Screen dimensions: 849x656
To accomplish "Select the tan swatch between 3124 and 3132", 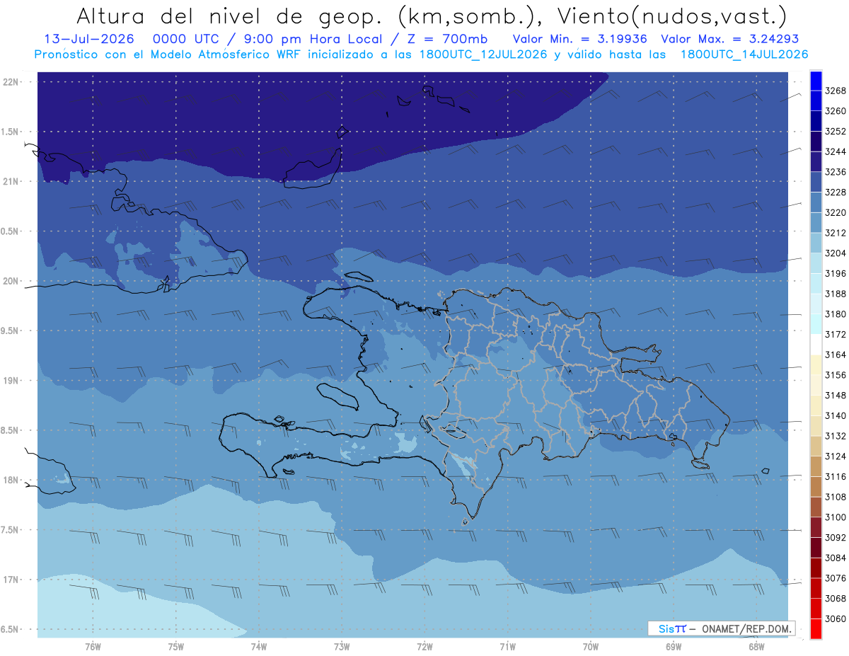I will pyautogui.click(x=815, y=446).
